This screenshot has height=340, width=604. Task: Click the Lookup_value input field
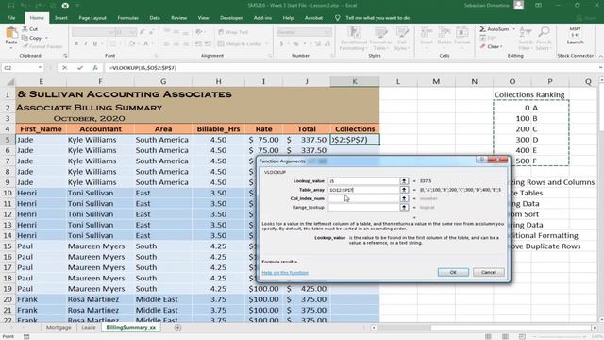click(363, 180)
